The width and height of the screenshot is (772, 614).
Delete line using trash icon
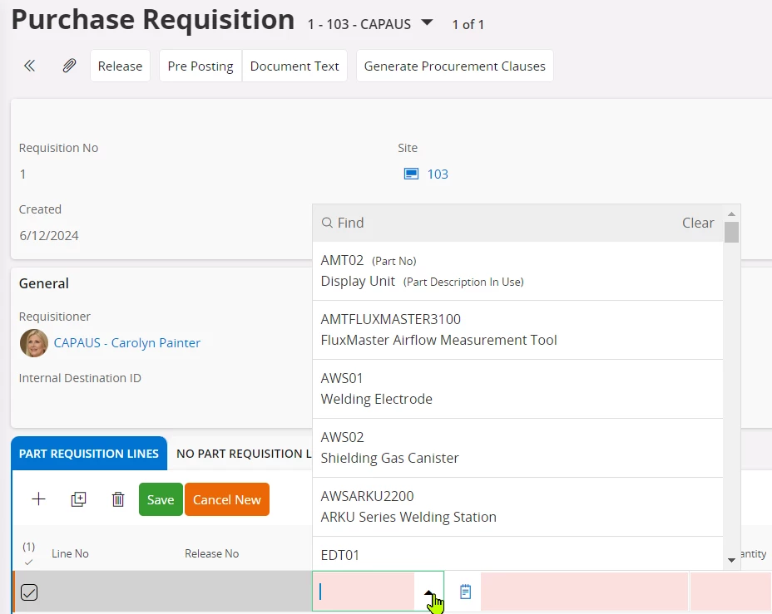coord(118,499)
